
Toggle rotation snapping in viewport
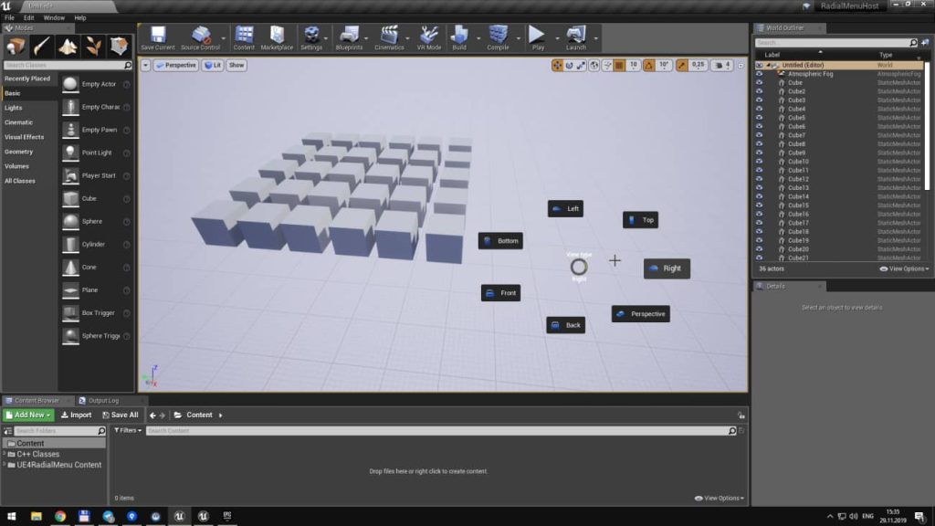tap(649, 65)
